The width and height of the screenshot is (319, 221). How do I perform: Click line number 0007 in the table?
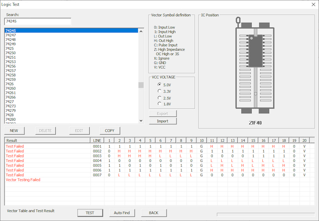97,175
